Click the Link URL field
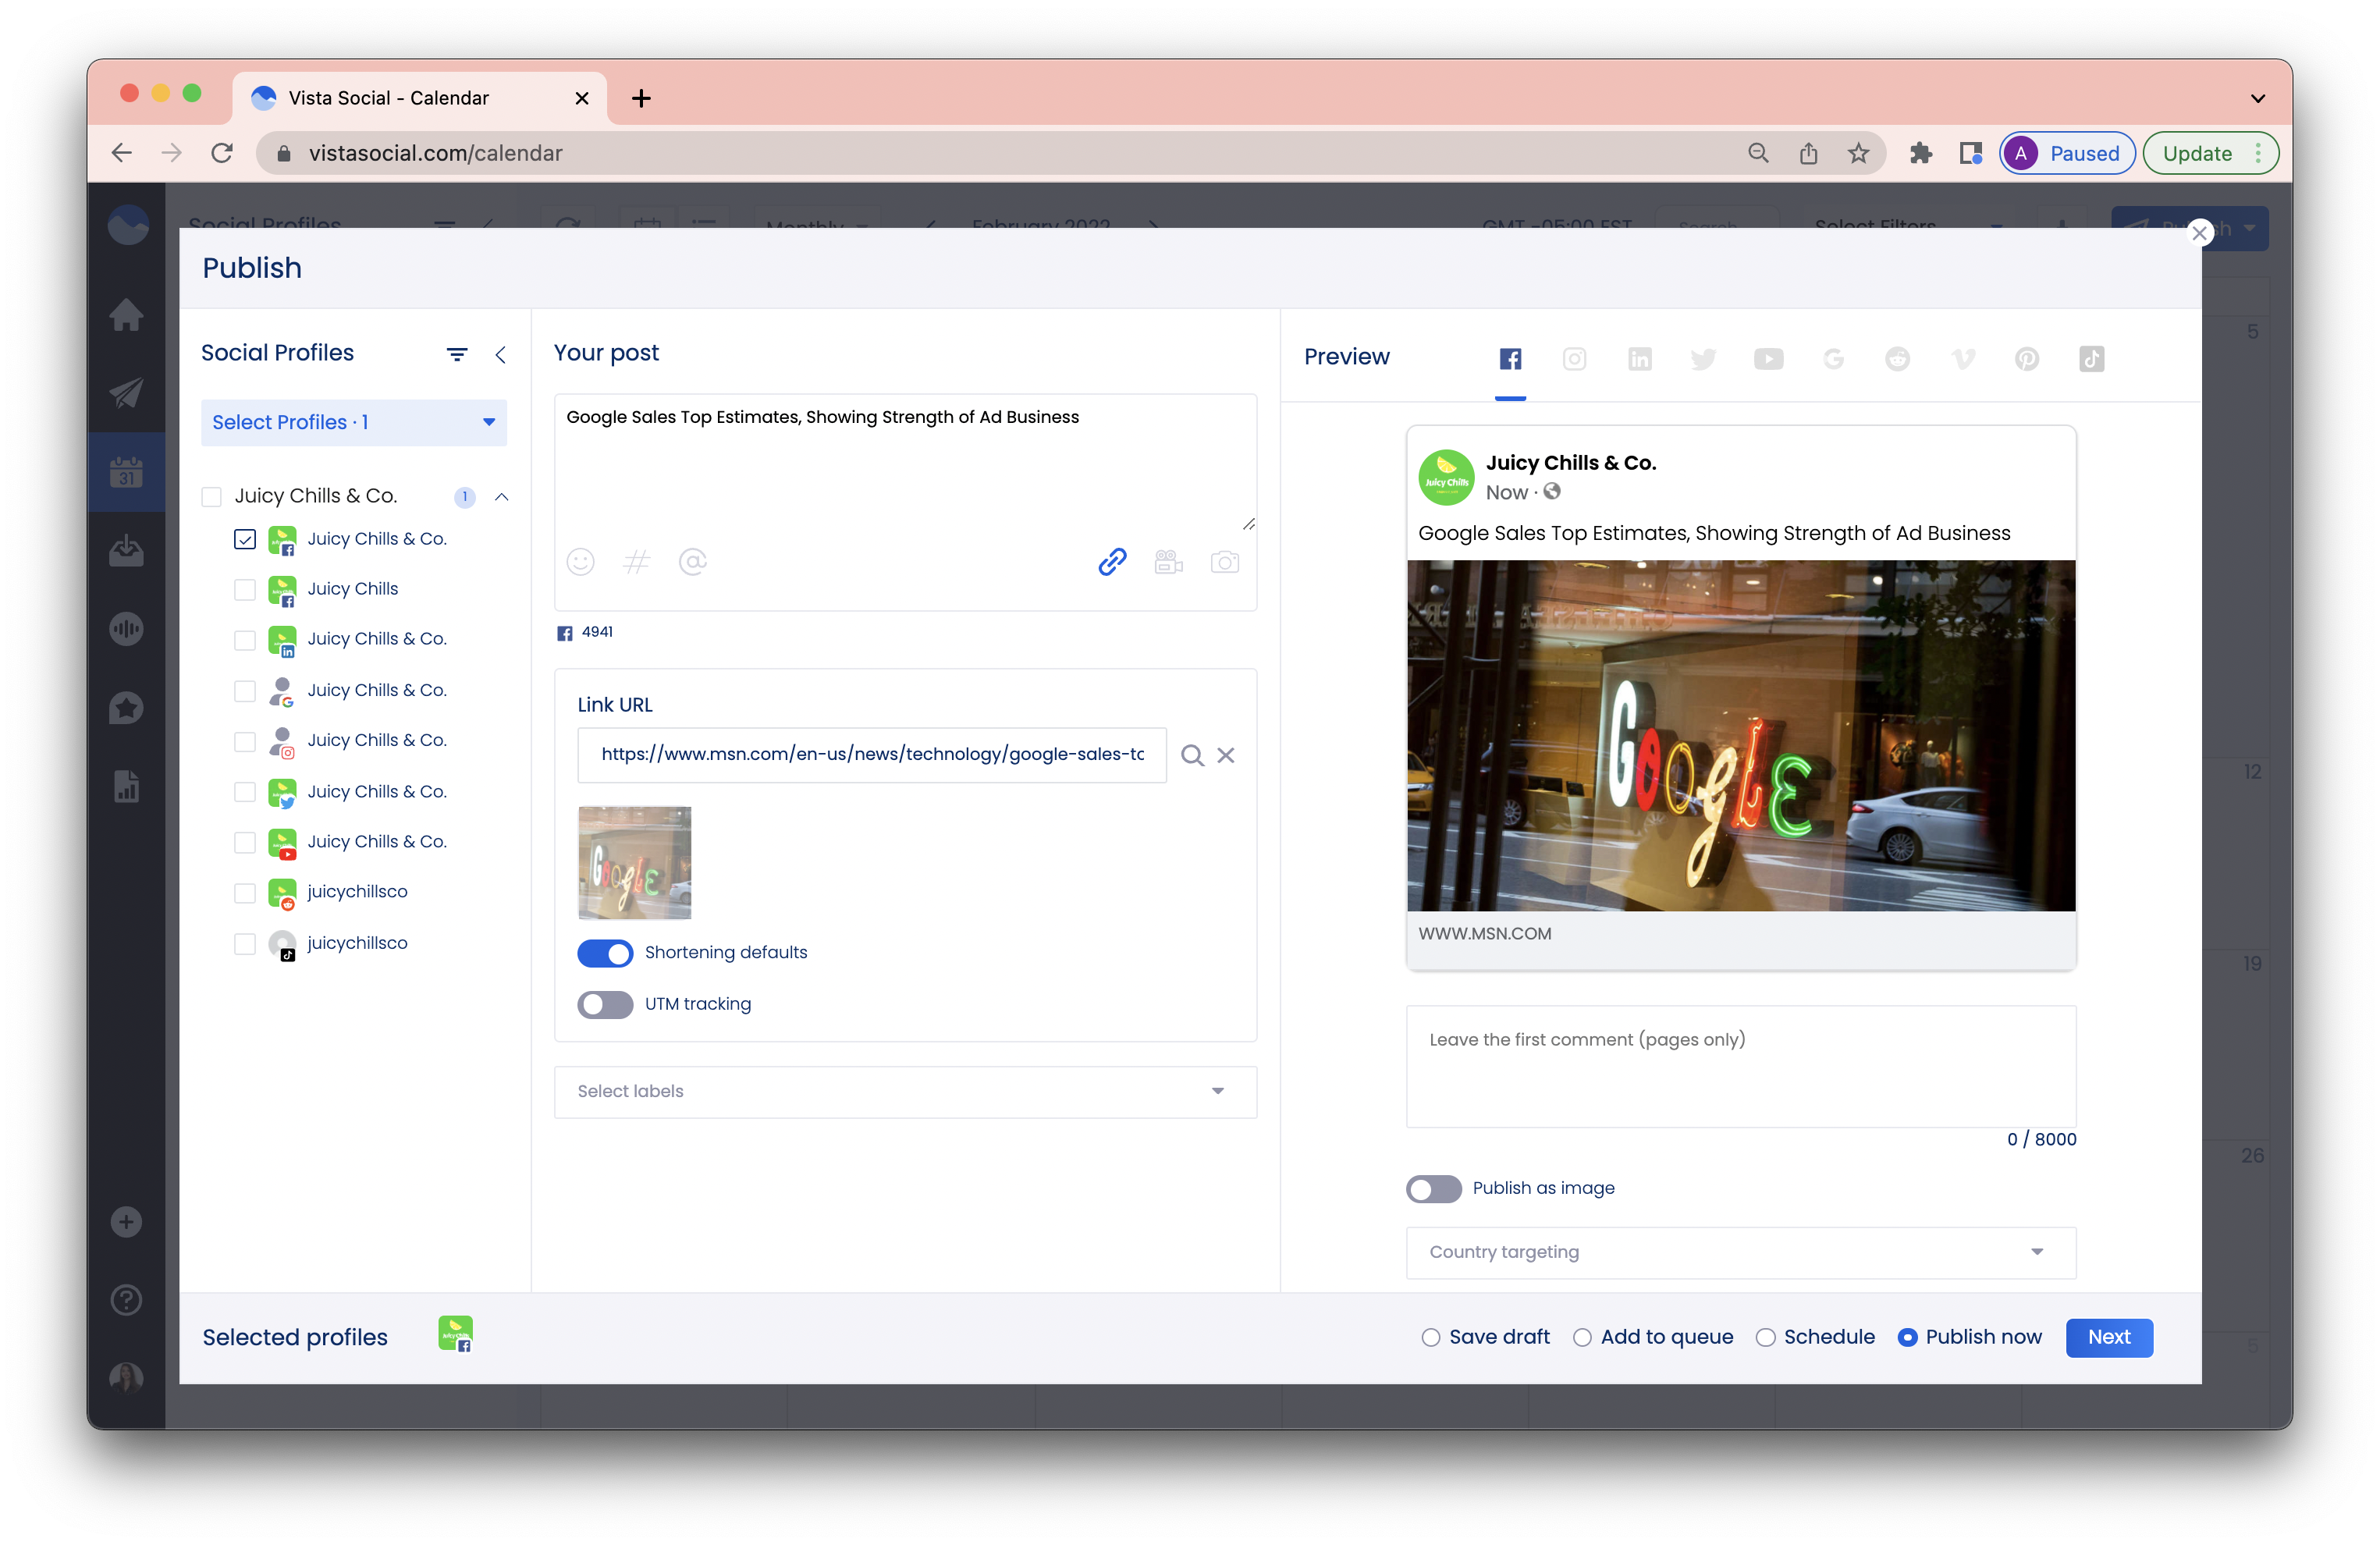The width and height of the screenshot is (2380, 1545). [x=872, y=754]
